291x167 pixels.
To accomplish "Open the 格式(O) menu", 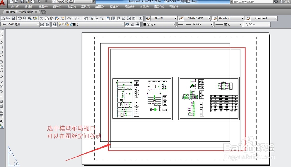I will pyautogui.click(x=71, y=6).
